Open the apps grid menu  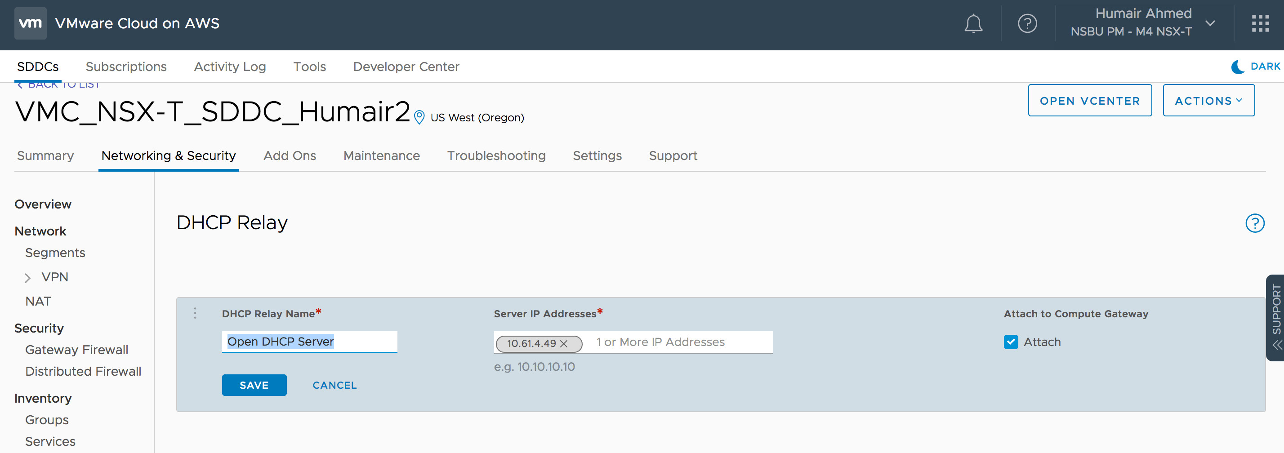tap(1260, 23)
